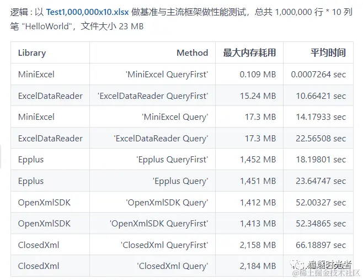Click the 平均时间 column header

tap(318, 52)
